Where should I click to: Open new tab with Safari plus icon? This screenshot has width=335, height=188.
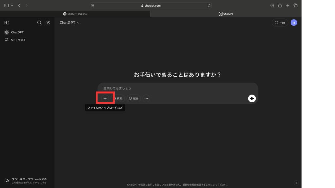[x=288, y=5]
